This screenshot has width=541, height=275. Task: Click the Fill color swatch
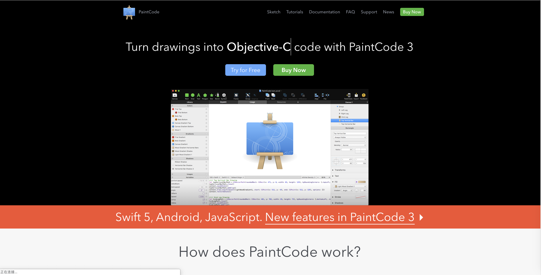pos(362,182)
